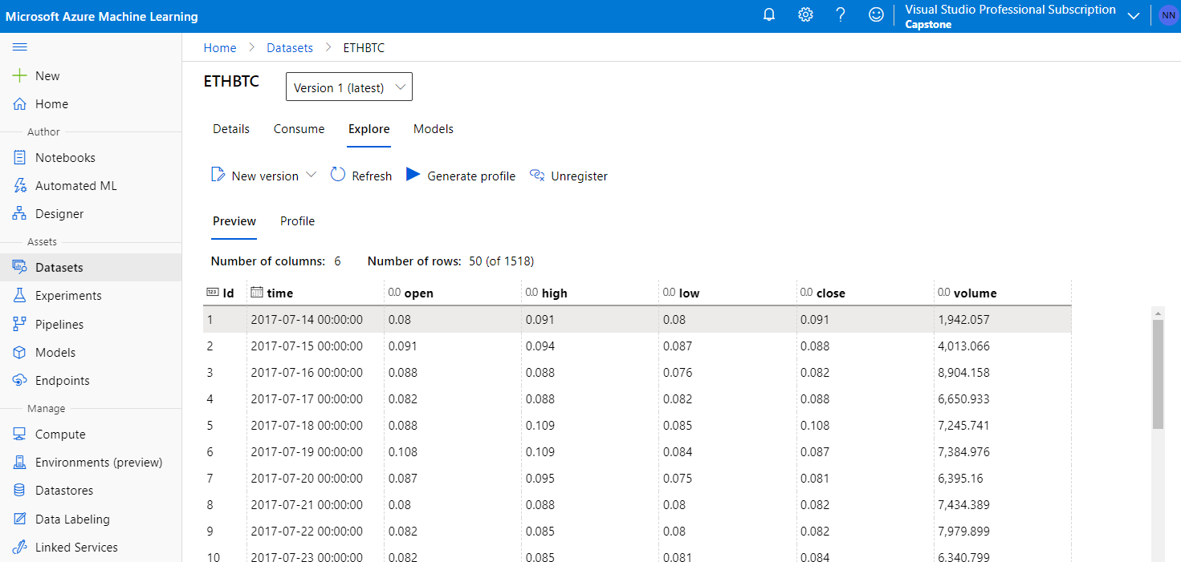Select the Explore tab

[x=369, y=129]
